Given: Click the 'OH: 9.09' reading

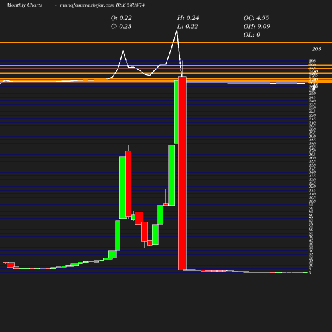Looking at the screenshot, I should (x=257, y=27).
